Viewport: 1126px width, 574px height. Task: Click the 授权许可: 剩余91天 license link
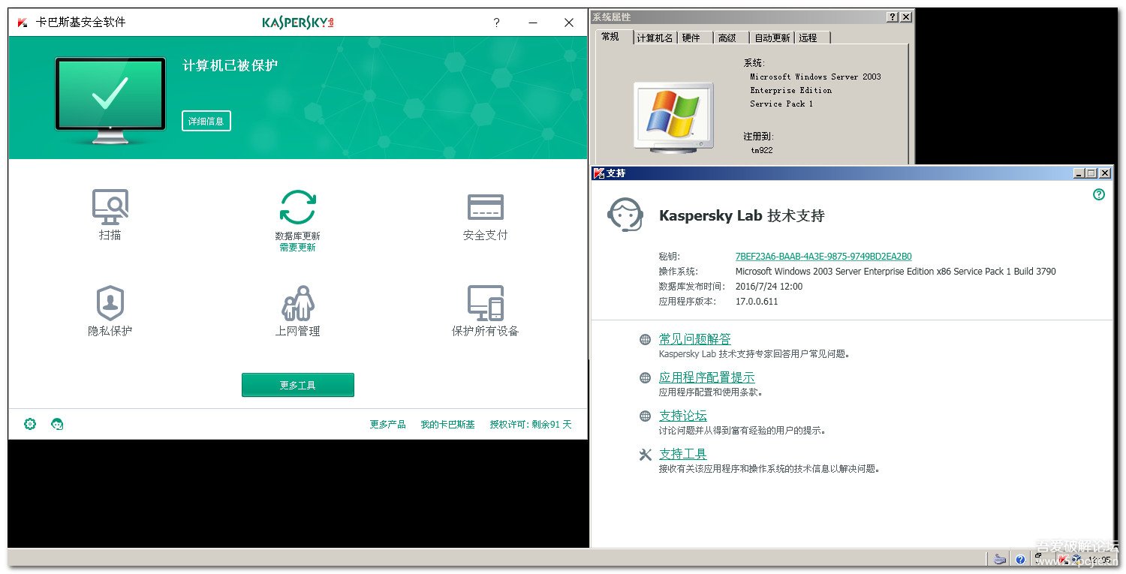531,425
